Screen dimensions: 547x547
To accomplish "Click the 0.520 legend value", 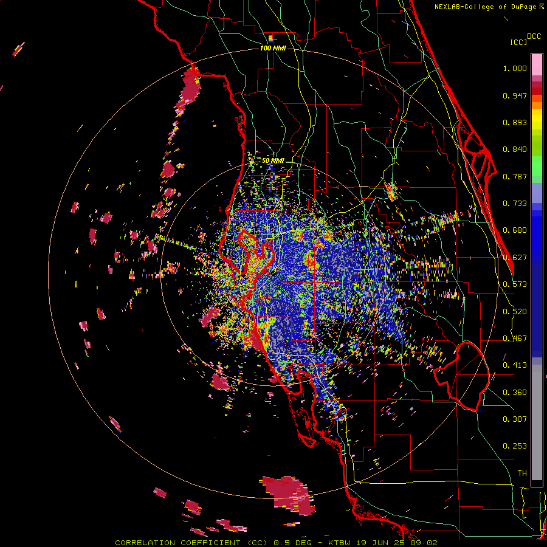I will 515,311.
